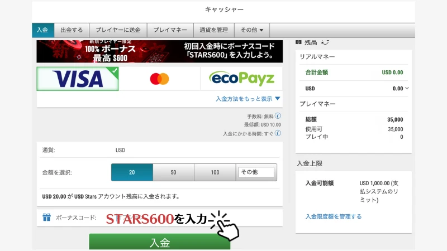Screen dimensions: 447x251
Task: Select the 100 amount option
Action: 215,172
